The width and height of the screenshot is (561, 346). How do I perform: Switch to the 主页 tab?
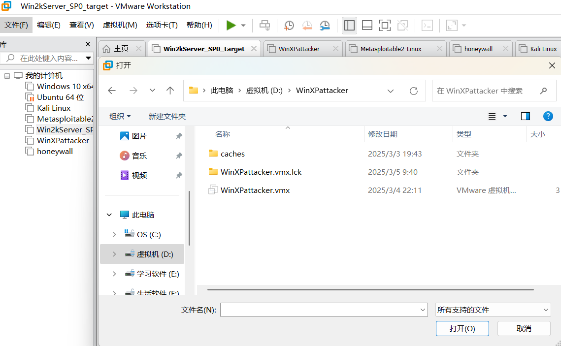pyautogui.click(x=121, y=49)
